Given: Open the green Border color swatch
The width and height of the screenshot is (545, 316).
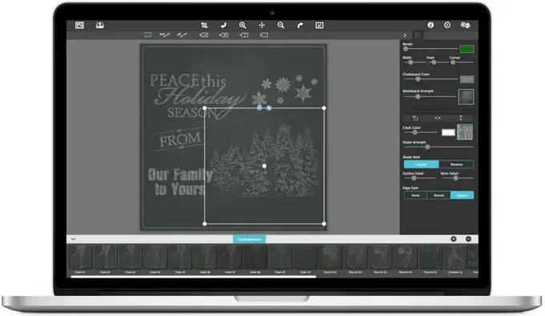Looking at the screenshot, I should click(466, 49).
